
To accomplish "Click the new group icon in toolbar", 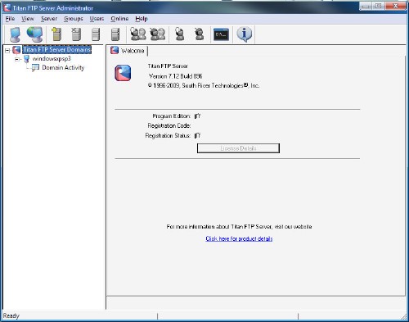I will tap(138, 34).
